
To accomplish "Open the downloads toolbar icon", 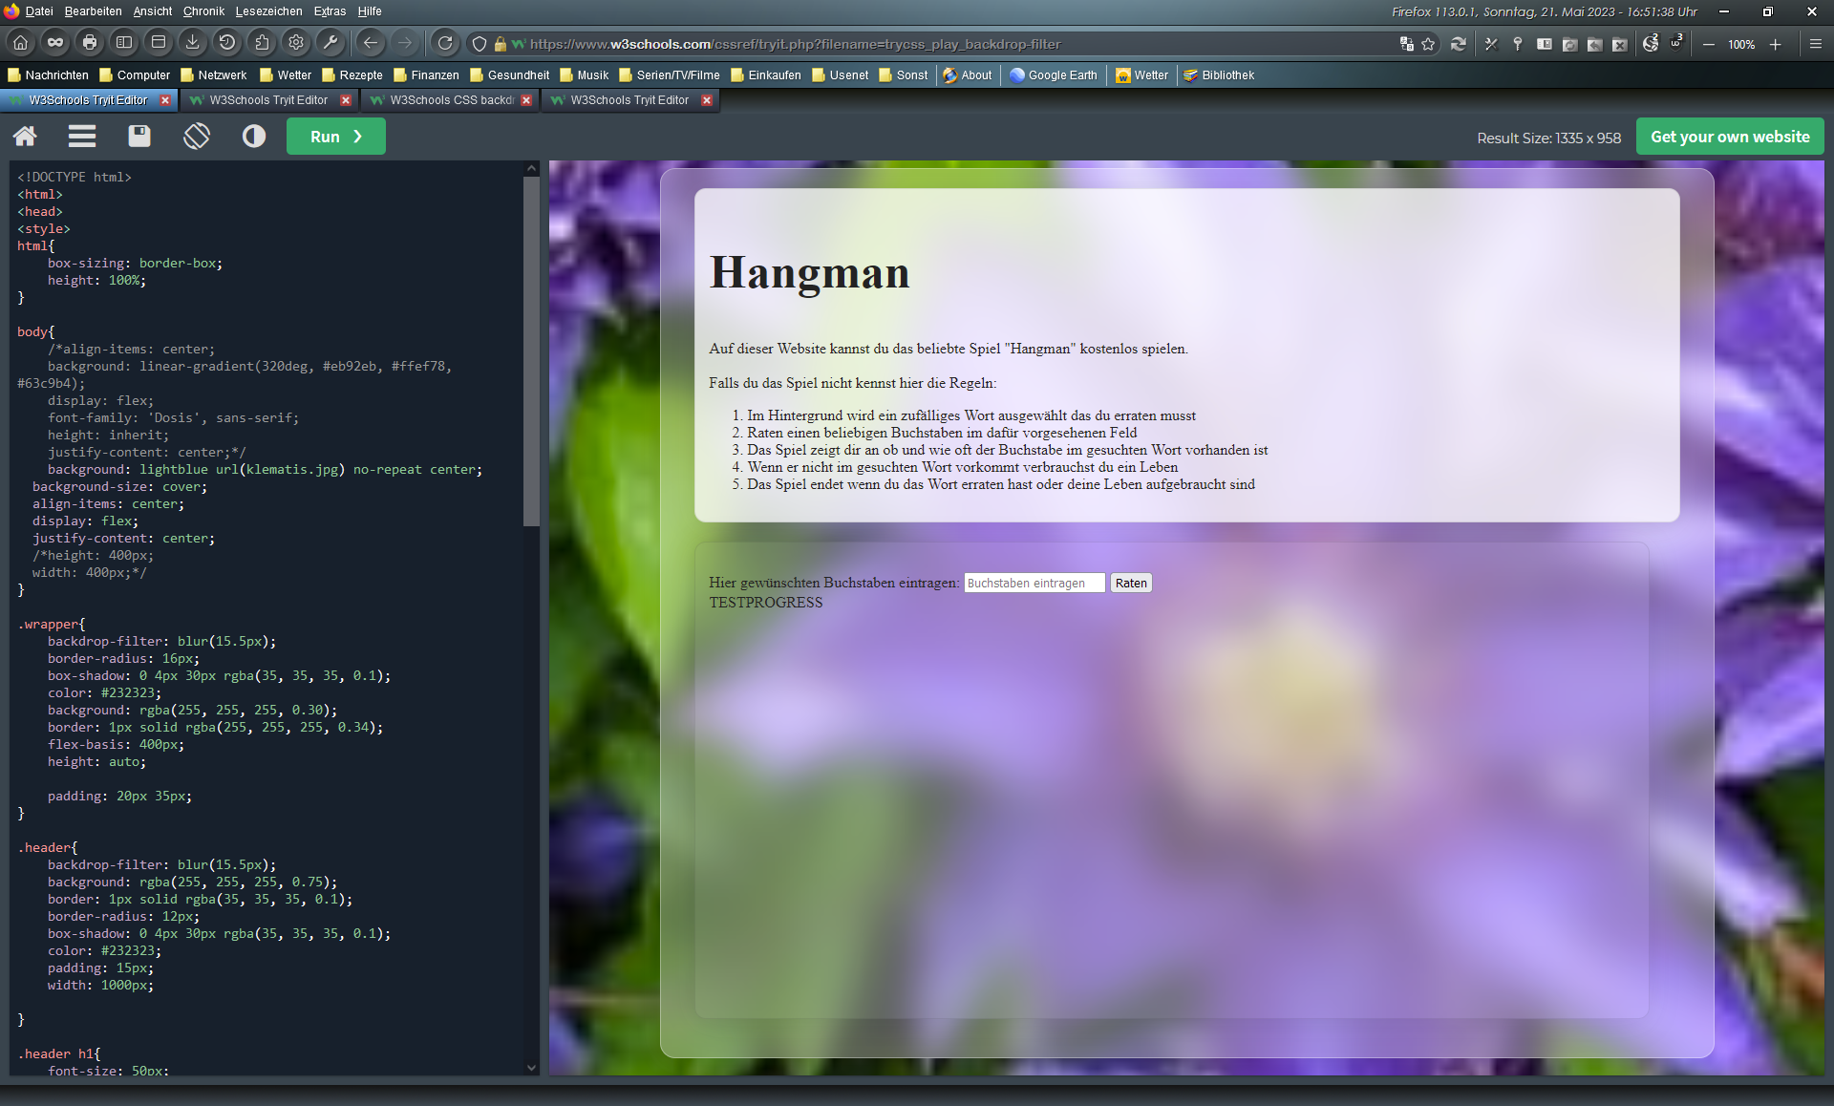I will coord(193,43).
